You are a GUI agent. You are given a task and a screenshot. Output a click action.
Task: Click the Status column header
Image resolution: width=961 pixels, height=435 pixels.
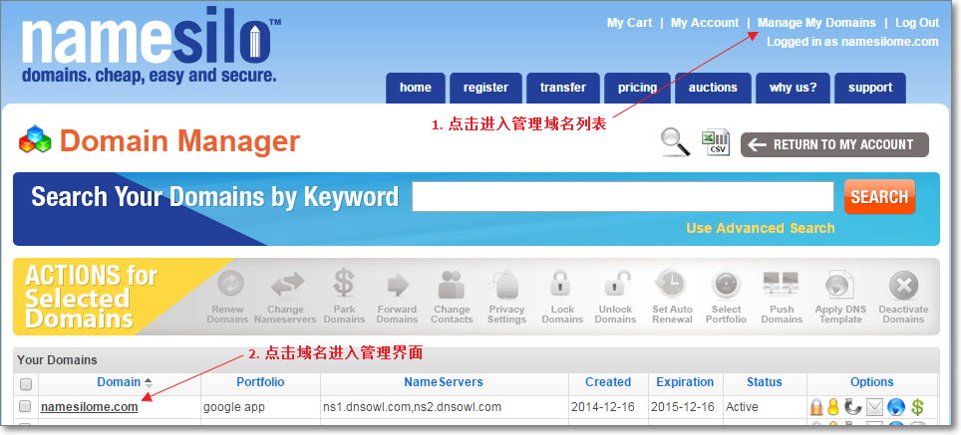click(765, 382)
